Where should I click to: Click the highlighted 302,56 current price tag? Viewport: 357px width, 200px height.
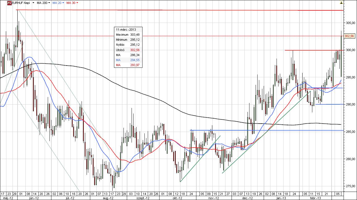[349, 36]
